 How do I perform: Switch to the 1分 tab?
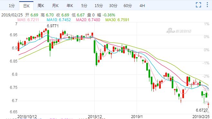tap(12, 6)
